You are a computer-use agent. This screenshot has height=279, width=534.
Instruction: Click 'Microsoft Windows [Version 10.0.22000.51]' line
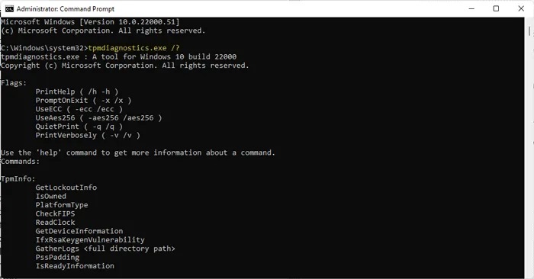tap(90, 22)
